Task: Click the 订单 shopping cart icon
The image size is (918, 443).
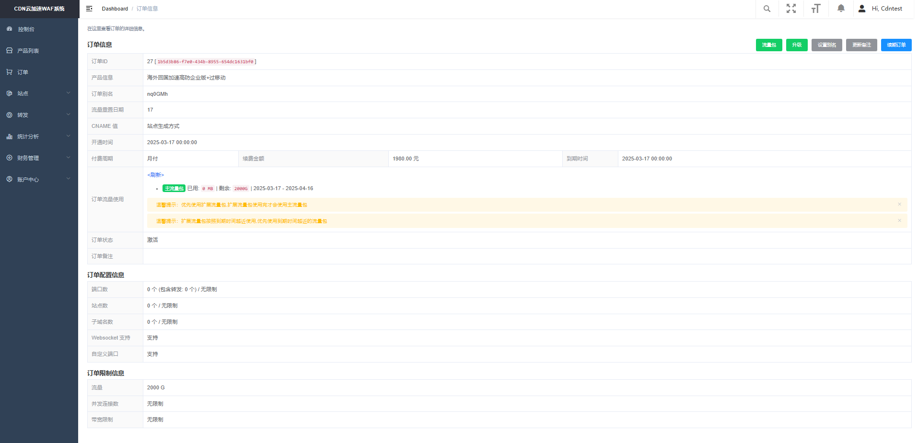Action: pyautogui.click(x=10, y=72)
